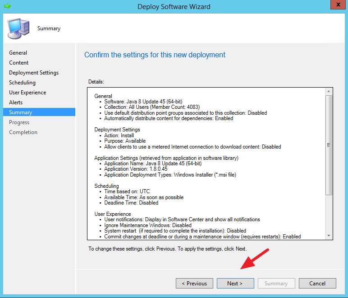Click the < Previous button
348x298 pixels.
(194, 284)
